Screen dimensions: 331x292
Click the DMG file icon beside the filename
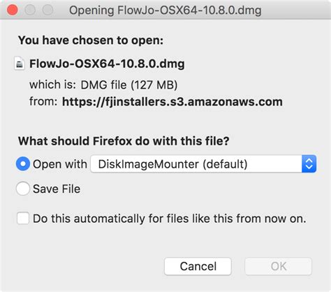(x=20, y=64)
